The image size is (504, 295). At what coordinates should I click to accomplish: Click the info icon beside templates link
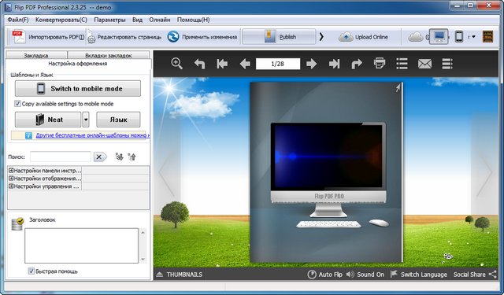click(28, 135)
